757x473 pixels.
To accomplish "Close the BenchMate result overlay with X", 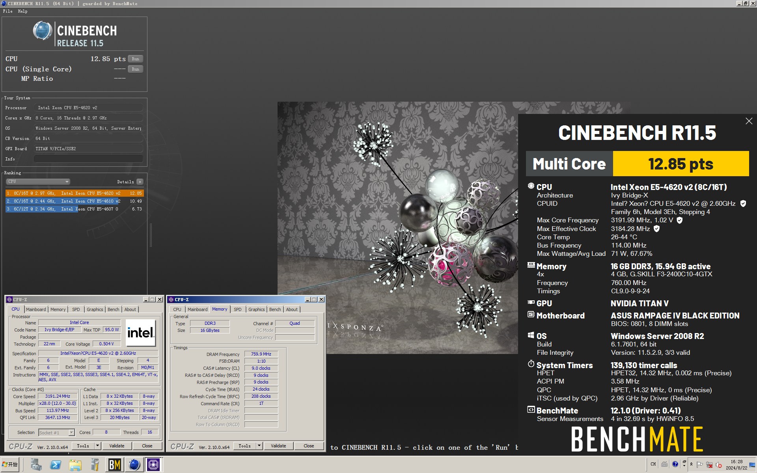I will [x=749, y=121].
